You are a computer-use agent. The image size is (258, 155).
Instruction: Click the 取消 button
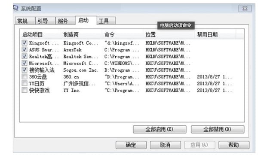coord(165,145)
